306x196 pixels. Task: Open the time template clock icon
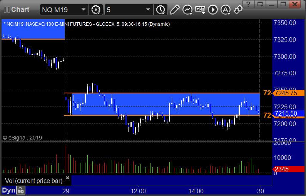point(161,10)
